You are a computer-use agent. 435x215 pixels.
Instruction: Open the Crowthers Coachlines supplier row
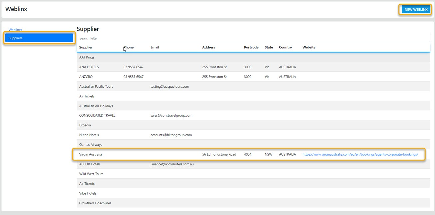click(95, 203)
